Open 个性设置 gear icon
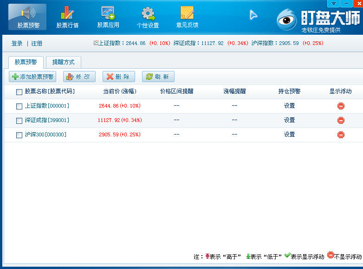Viewport: 363px width, 269px height. (148, 17)
